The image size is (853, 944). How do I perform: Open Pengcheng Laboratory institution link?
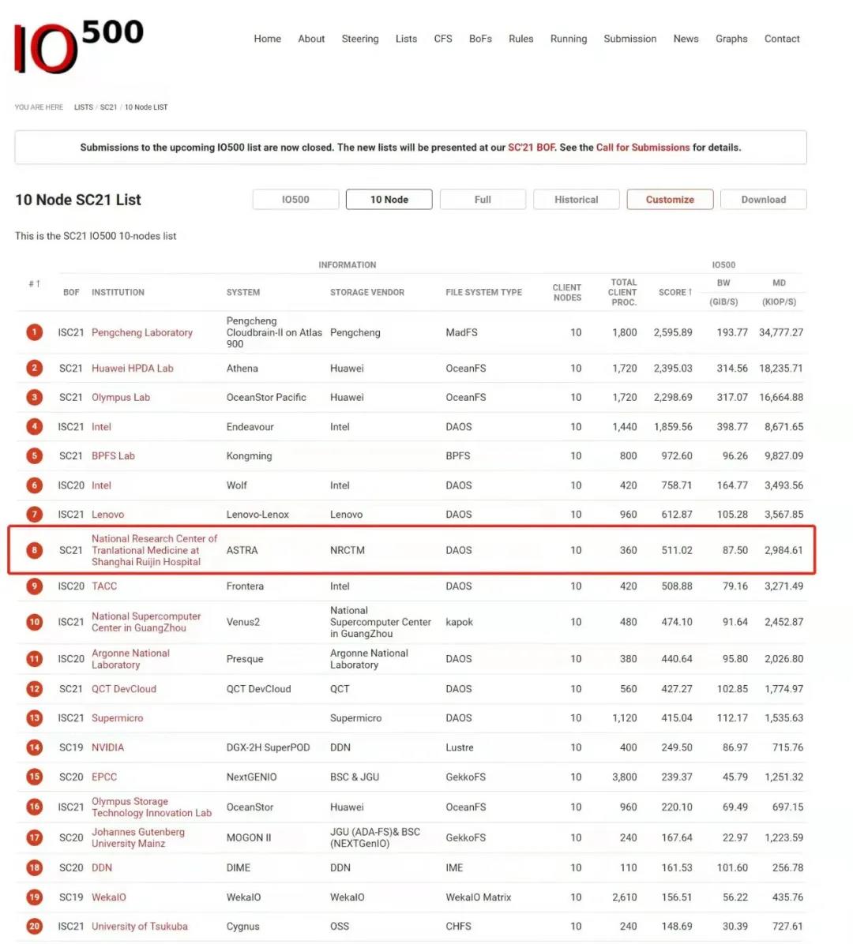(x=142, y=332)
